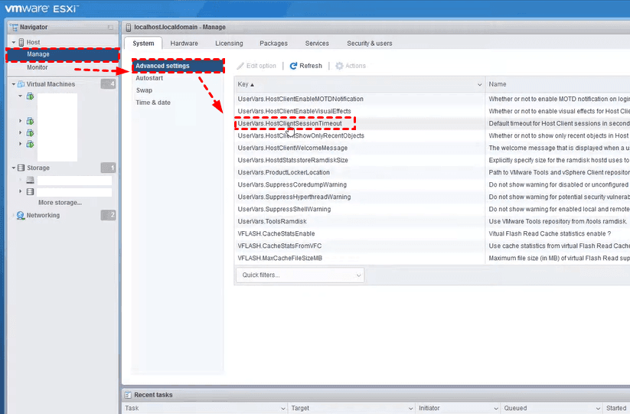Select UserVars.HostClientEnableVisualEffects row
Screen dimensions: 630x414
coord(433,111)
